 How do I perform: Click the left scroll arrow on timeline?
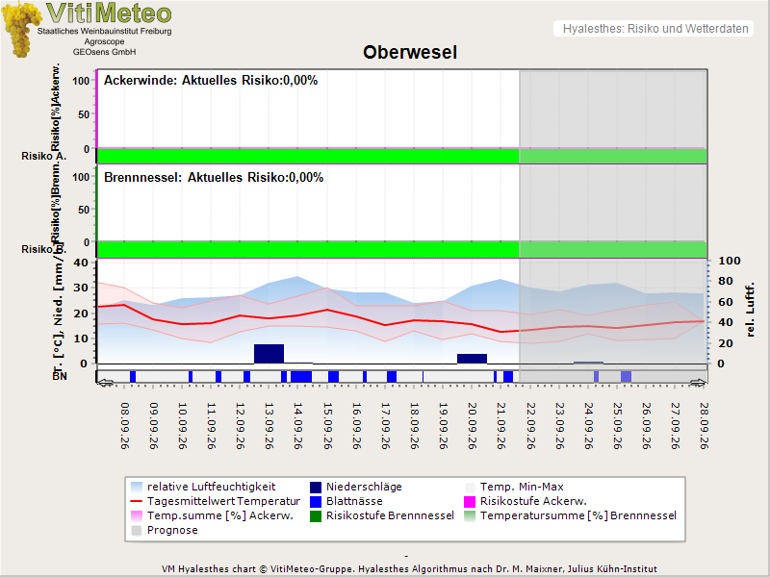105,383
